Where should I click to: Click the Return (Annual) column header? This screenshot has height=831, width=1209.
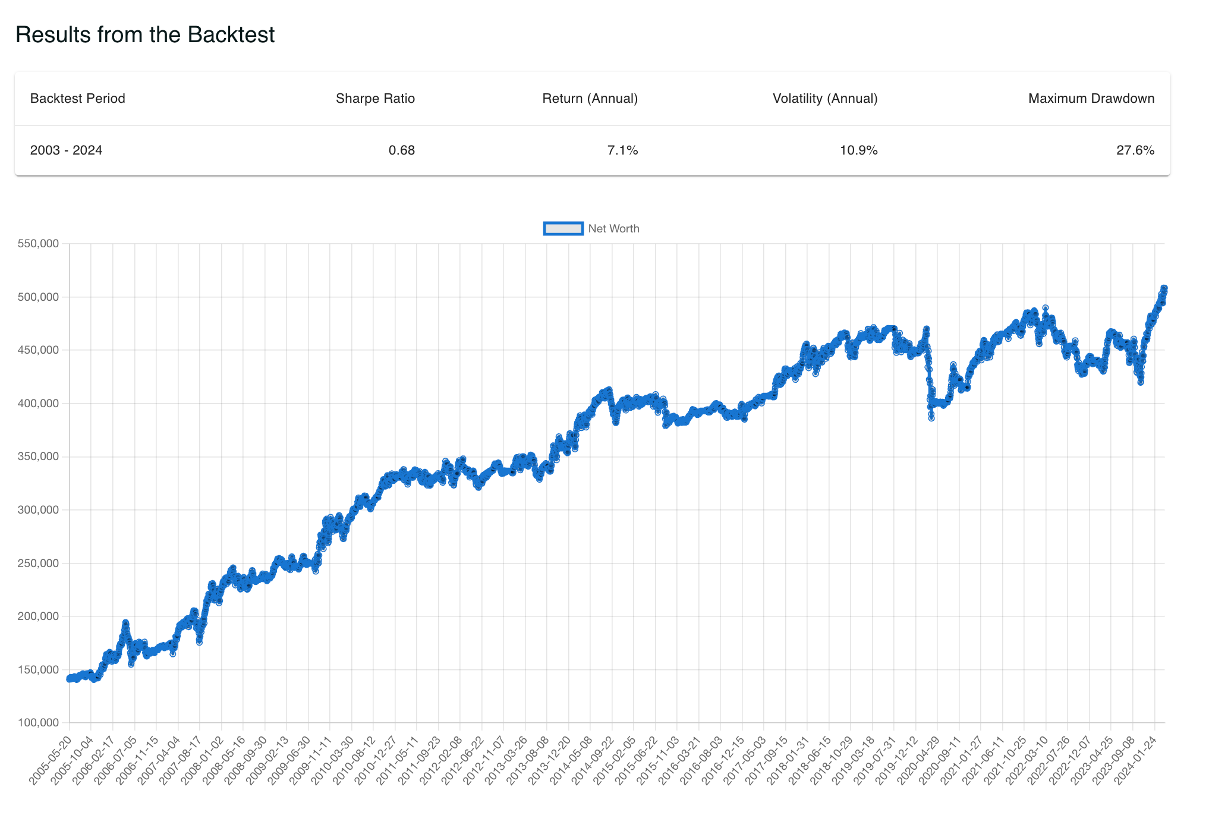pyautogui.click(x=590, y=99)
